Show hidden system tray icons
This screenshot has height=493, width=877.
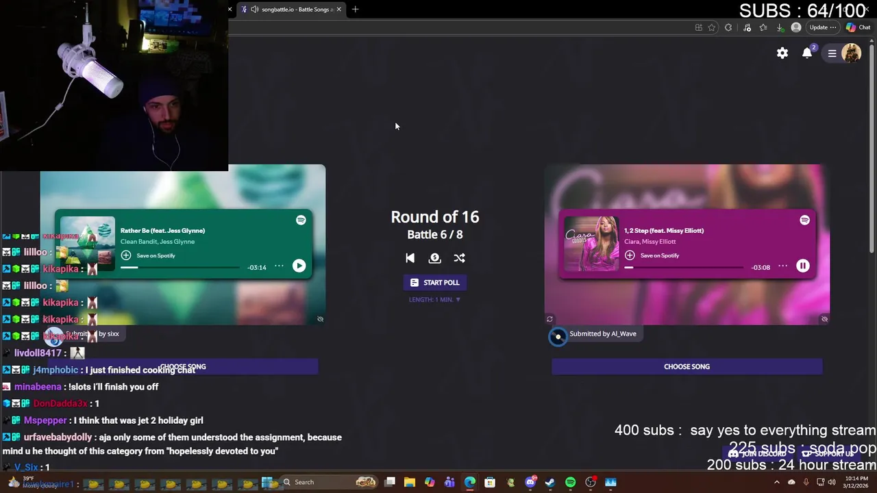[776, 482]
